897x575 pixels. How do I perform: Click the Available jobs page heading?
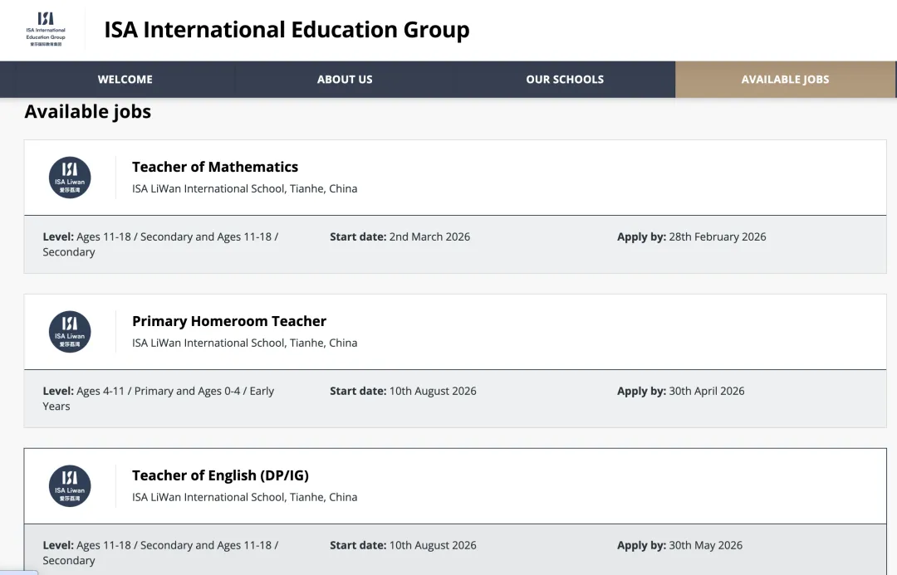pyautogui.click(x=88, y=111)
